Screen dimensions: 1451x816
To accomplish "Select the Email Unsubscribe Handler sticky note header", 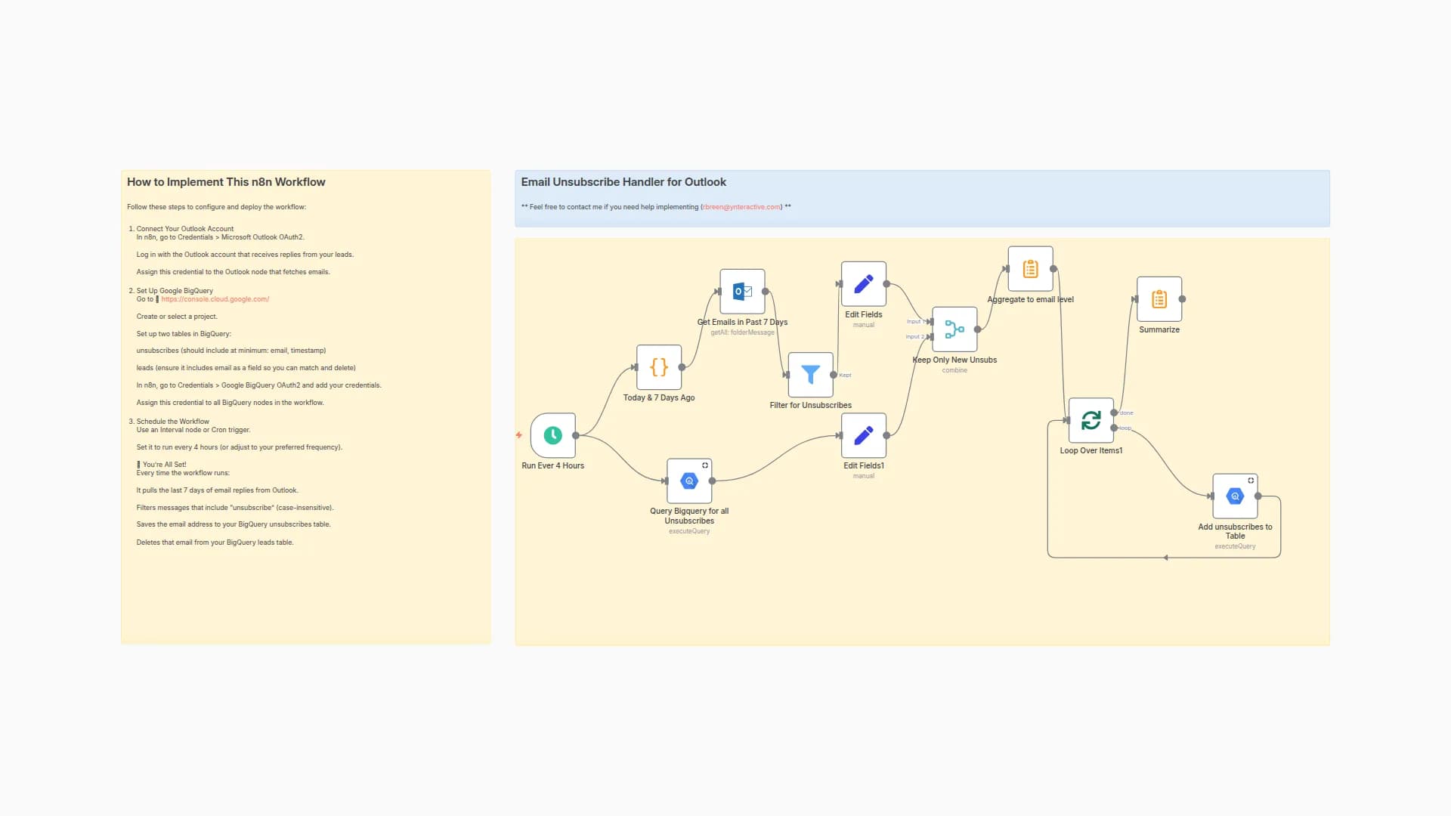I will (x=623, y=182).
